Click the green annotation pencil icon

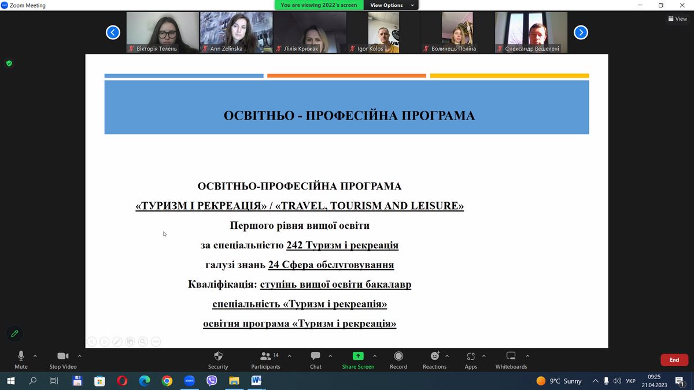click(x=14, y=333)
